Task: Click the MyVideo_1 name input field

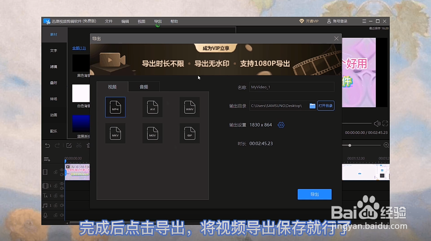Action: pyautogui.click(x=292, y=87)
